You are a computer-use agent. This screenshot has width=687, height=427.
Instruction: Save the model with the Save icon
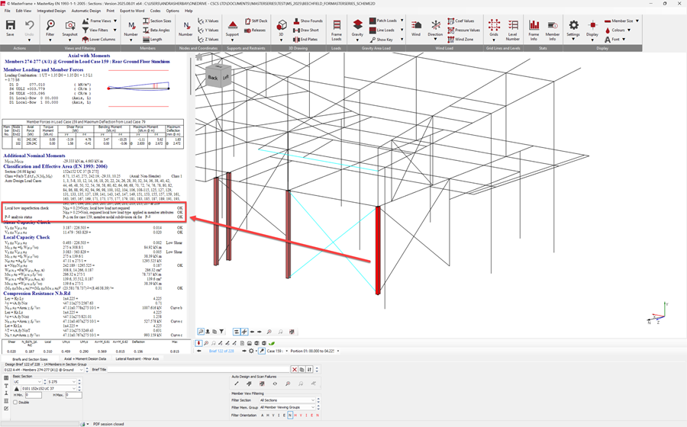point(10,27)
